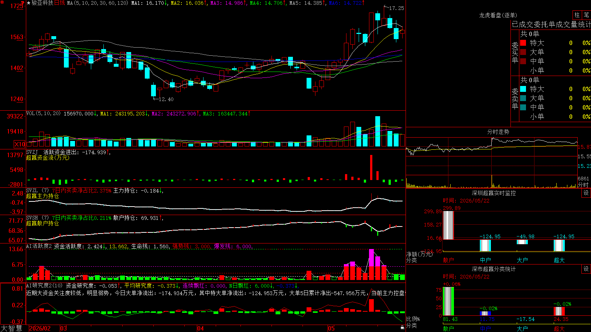
Task: Select the 已成交委托单成交量统计 header
Action: pos(551,24)
